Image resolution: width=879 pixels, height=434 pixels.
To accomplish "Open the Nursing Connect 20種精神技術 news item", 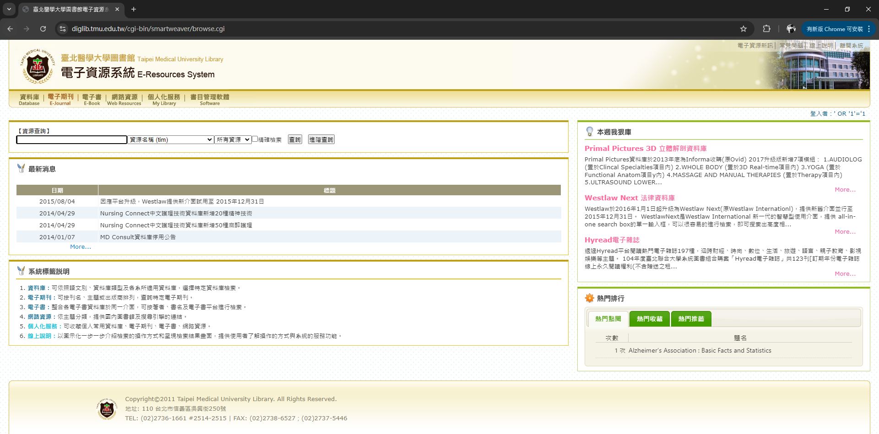I will pyautogui.click(x=176, y=214).
